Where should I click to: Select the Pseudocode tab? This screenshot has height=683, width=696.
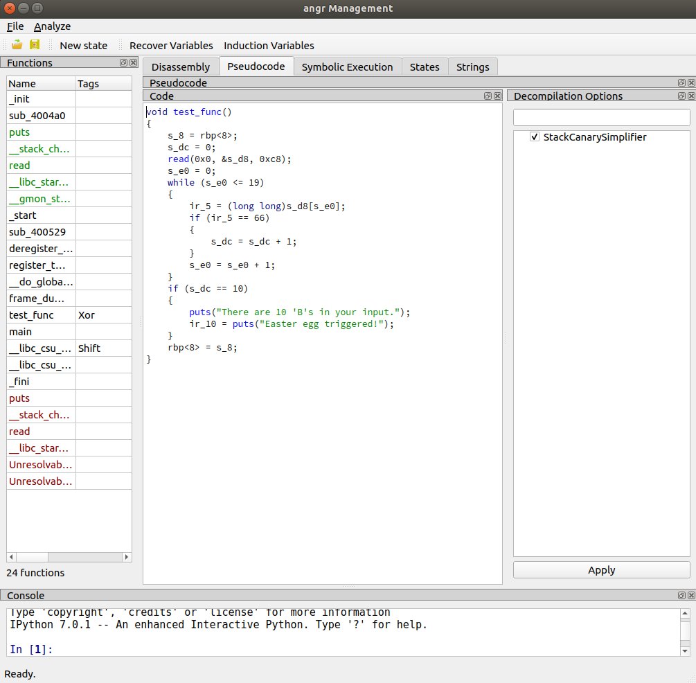256,66
